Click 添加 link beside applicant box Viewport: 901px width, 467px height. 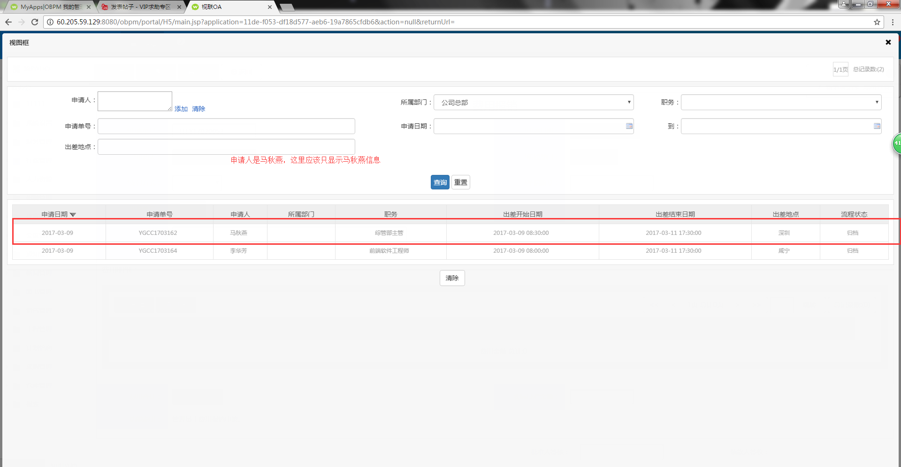coord(181,109)
